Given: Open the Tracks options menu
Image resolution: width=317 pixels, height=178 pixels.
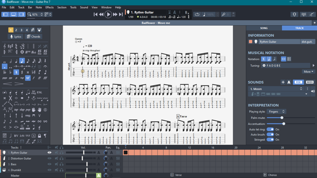Looking at the screenshot, I should pyautogui.click(x=21, y=147).
